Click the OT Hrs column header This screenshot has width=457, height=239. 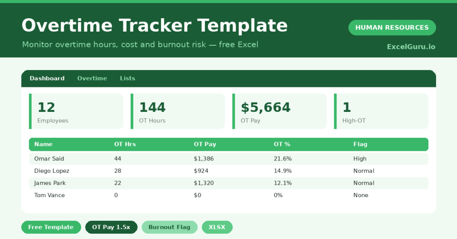coord(125,144)
